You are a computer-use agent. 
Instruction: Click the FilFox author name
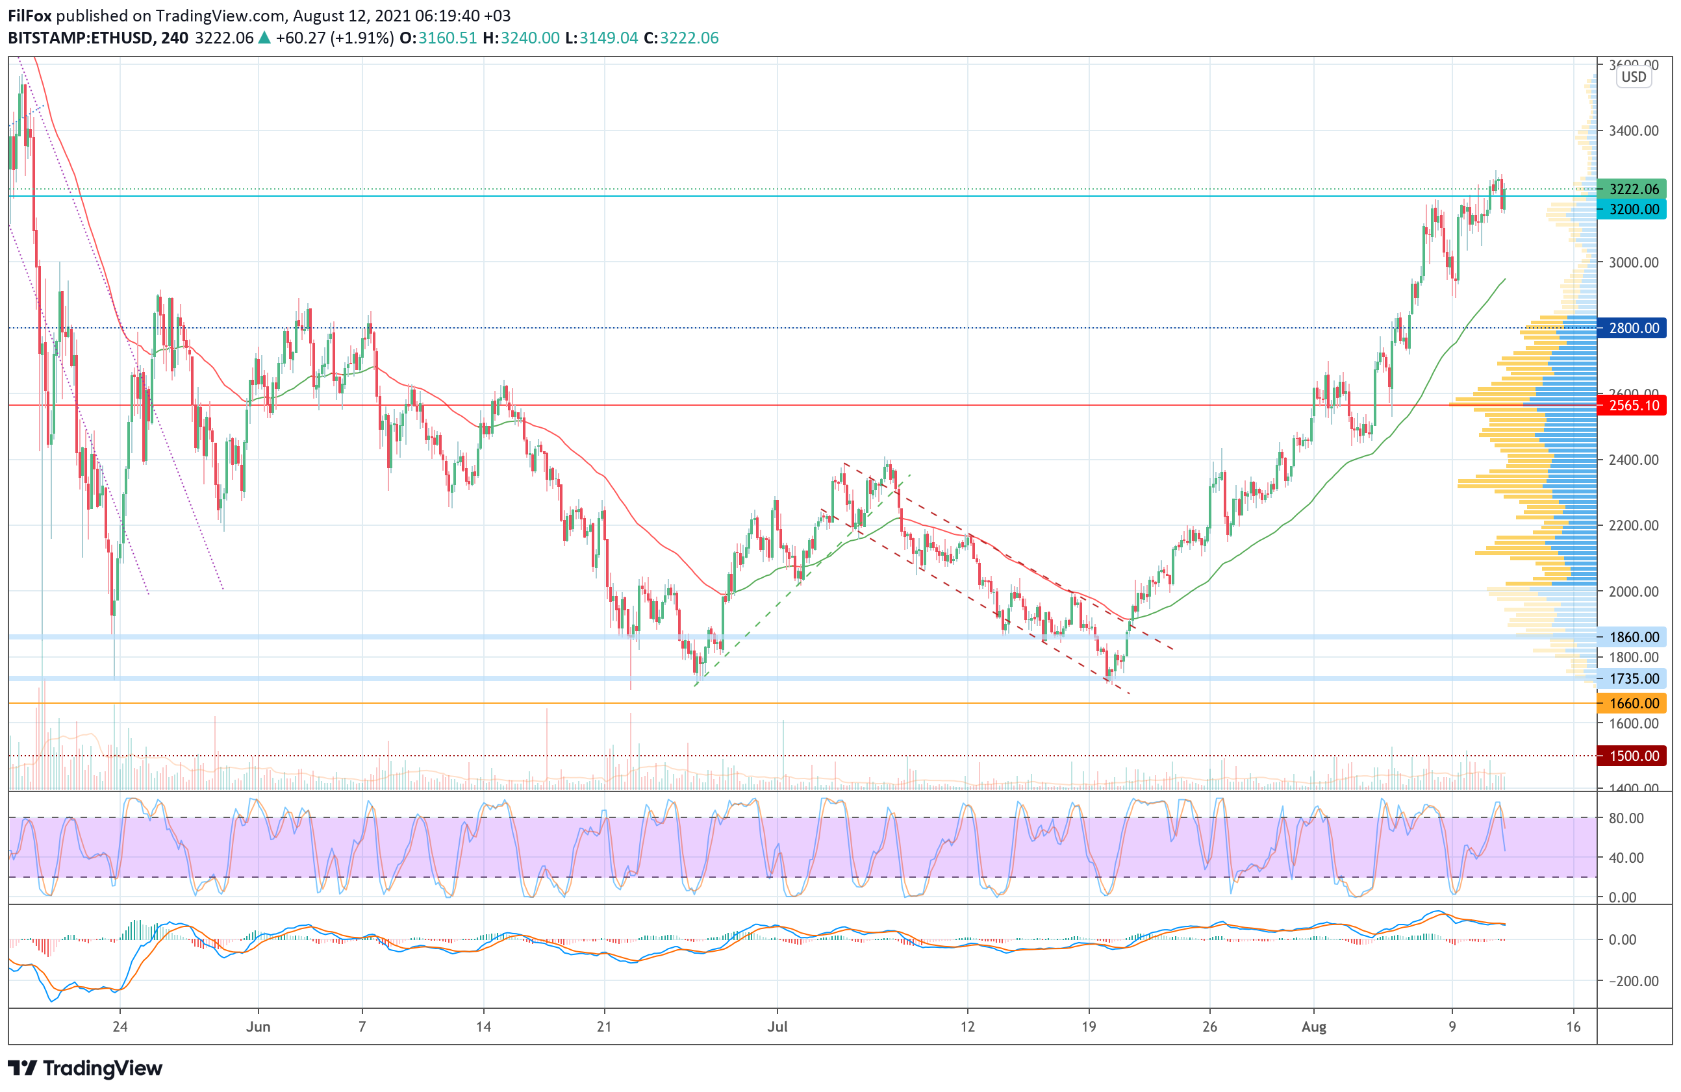(30, 16)
